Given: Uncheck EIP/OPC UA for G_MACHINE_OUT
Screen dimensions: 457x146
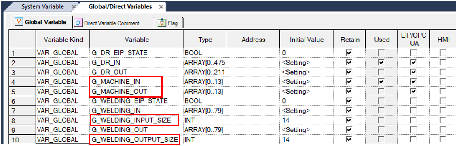Looking at the screenshot, I should [x=413, y=91].
